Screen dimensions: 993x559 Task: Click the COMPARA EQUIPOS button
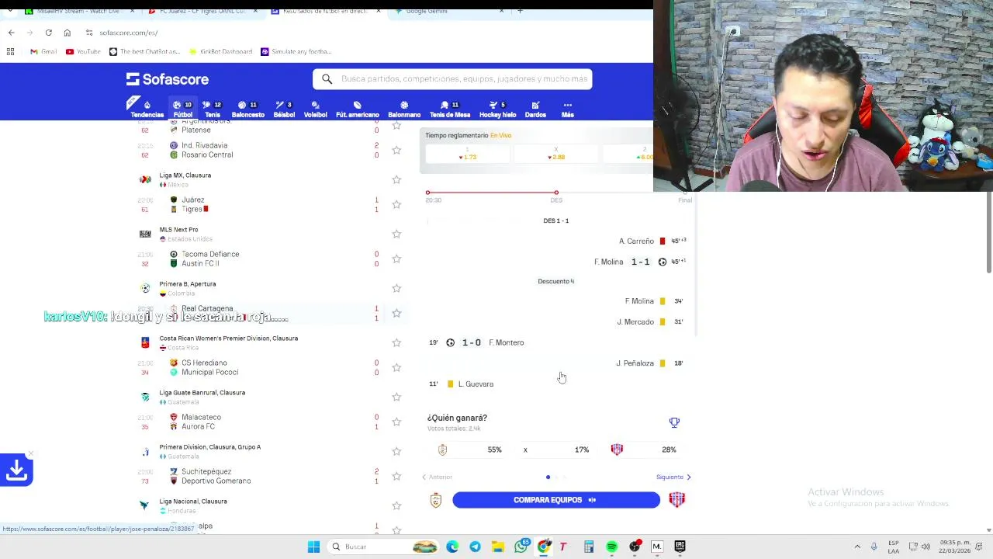tap(556, 500)
